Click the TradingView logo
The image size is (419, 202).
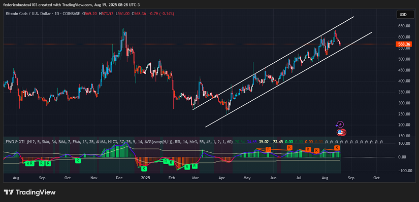[x=29, y=192]
